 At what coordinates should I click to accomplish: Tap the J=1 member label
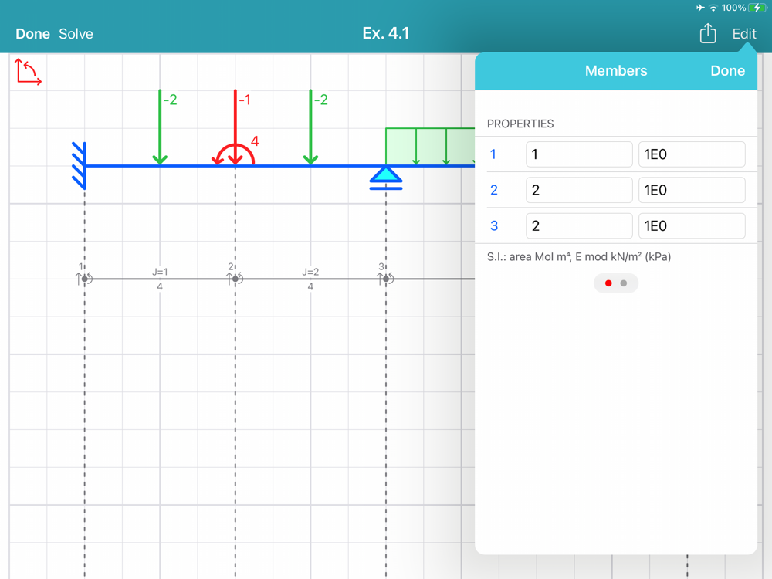pyautogui.click(x=160, y=272)
